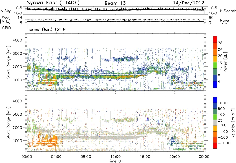This screenshot has width=236, height=163.
Task: Click the 'Beam 13' label
Action: (115, 3)
